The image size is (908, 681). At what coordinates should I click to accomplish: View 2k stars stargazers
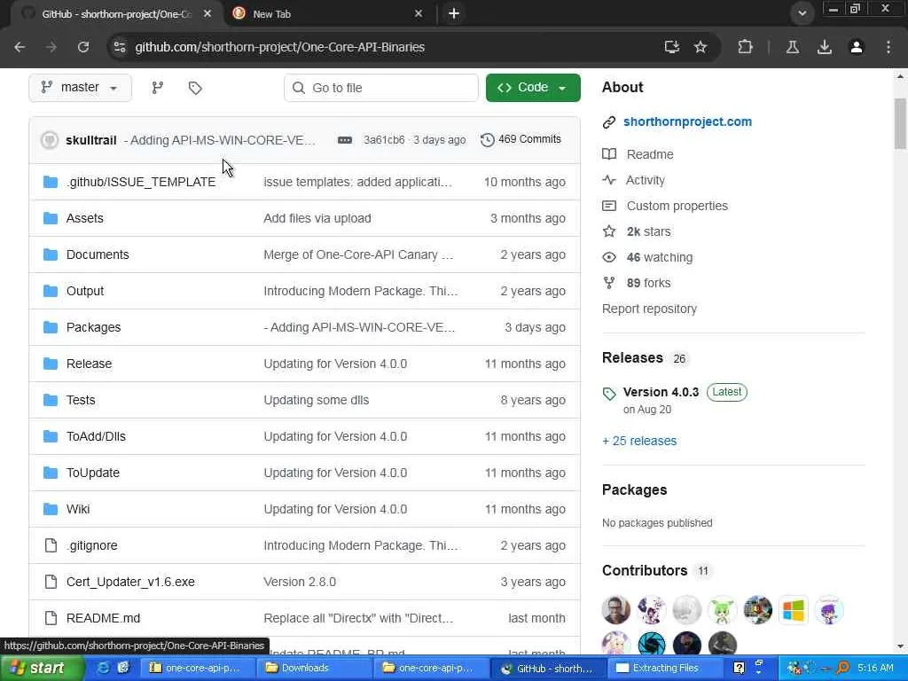tap(648, 231)
